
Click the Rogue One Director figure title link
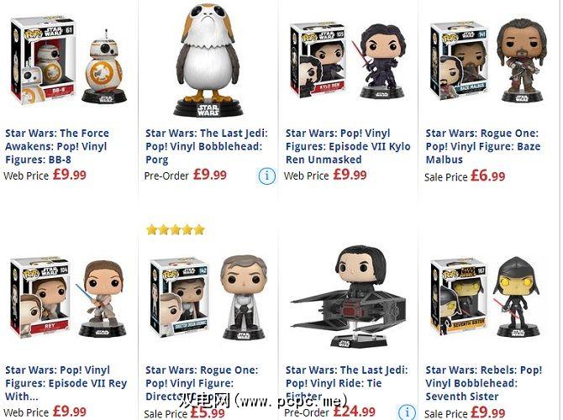pyautogui.click(x=202, y=383)
